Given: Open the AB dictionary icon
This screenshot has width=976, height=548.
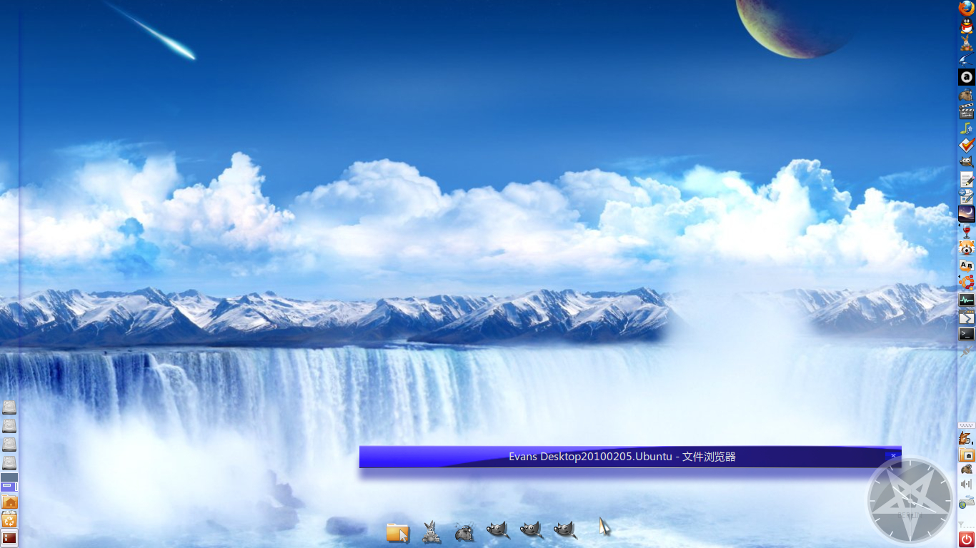Looking at the screenshot, I should pyautogui.click(x=967, y=265).
